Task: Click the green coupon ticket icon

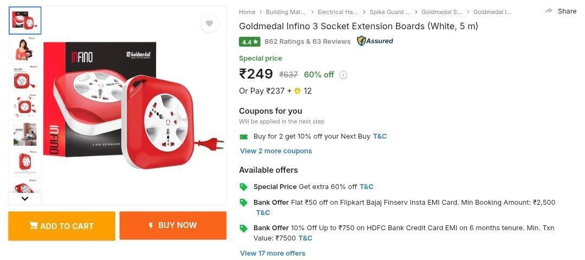Action: (244, 136)
